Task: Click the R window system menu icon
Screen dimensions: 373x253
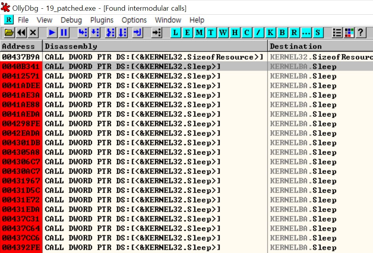Action: 9,20
